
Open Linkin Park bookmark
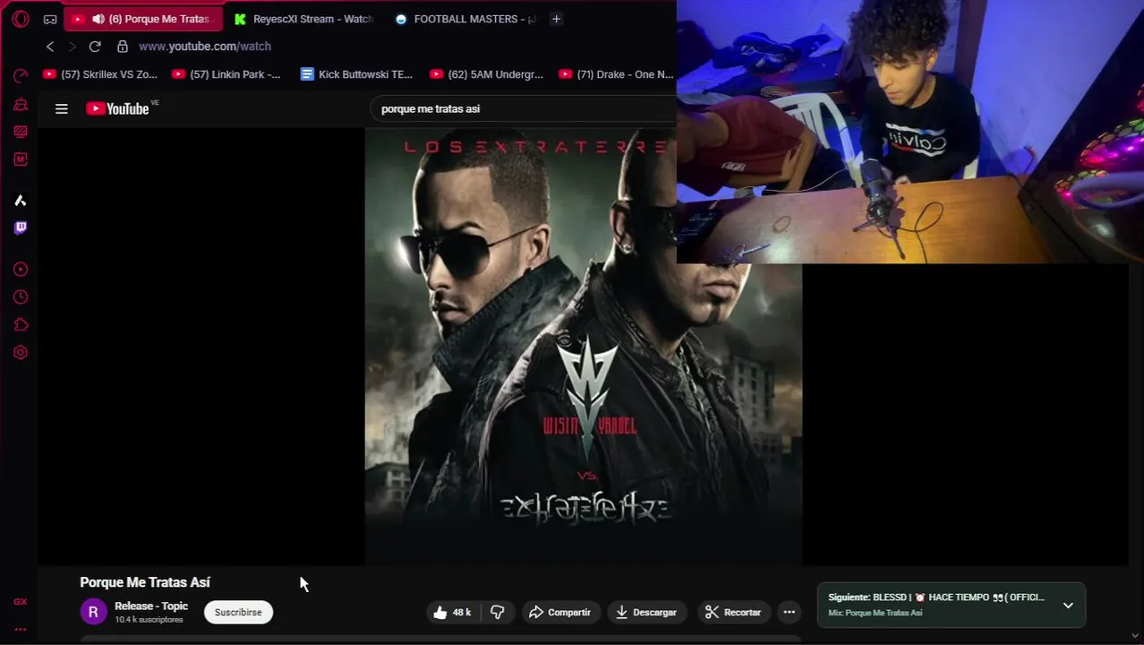(x=226, y=74)
